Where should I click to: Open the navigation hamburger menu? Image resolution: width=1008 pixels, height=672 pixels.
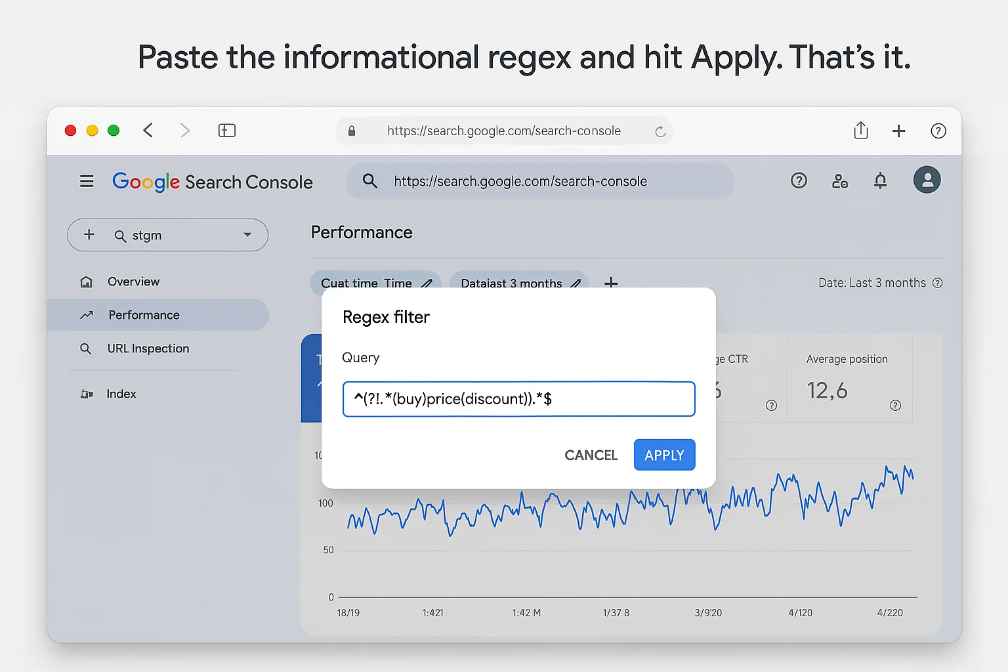coord(86,181)
